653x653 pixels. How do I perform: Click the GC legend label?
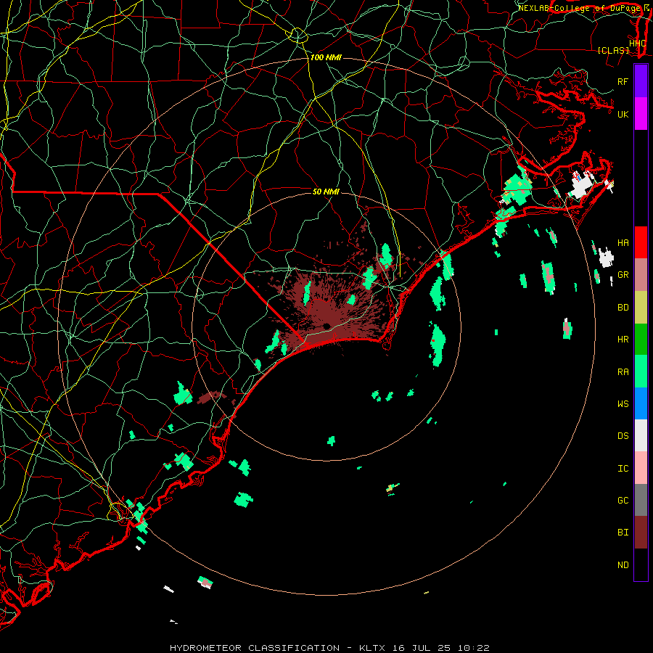pos(623,500)
